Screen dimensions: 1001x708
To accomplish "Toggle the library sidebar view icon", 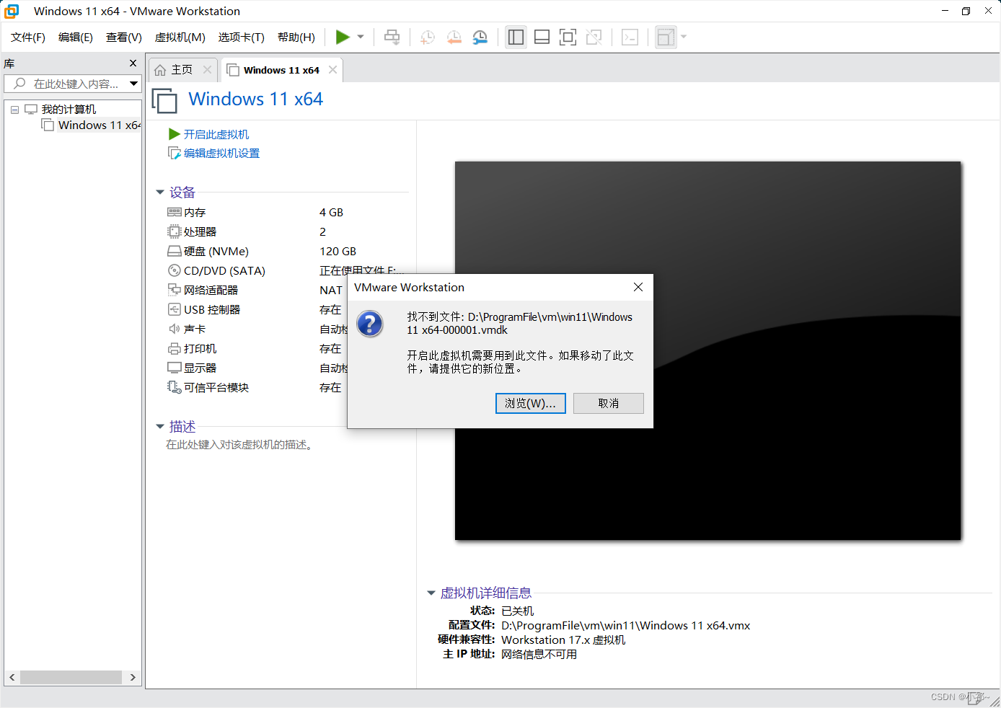I will [x=516, y=37].
